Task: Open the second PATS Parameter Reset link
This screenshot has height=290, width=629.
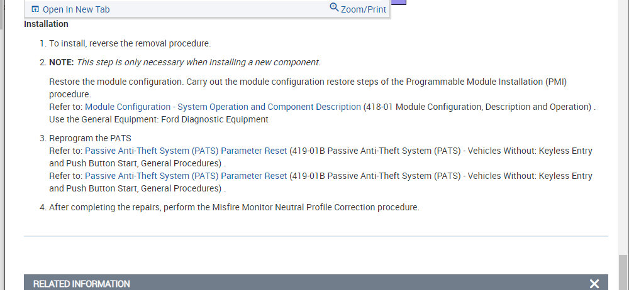Action: coord(186,176)
